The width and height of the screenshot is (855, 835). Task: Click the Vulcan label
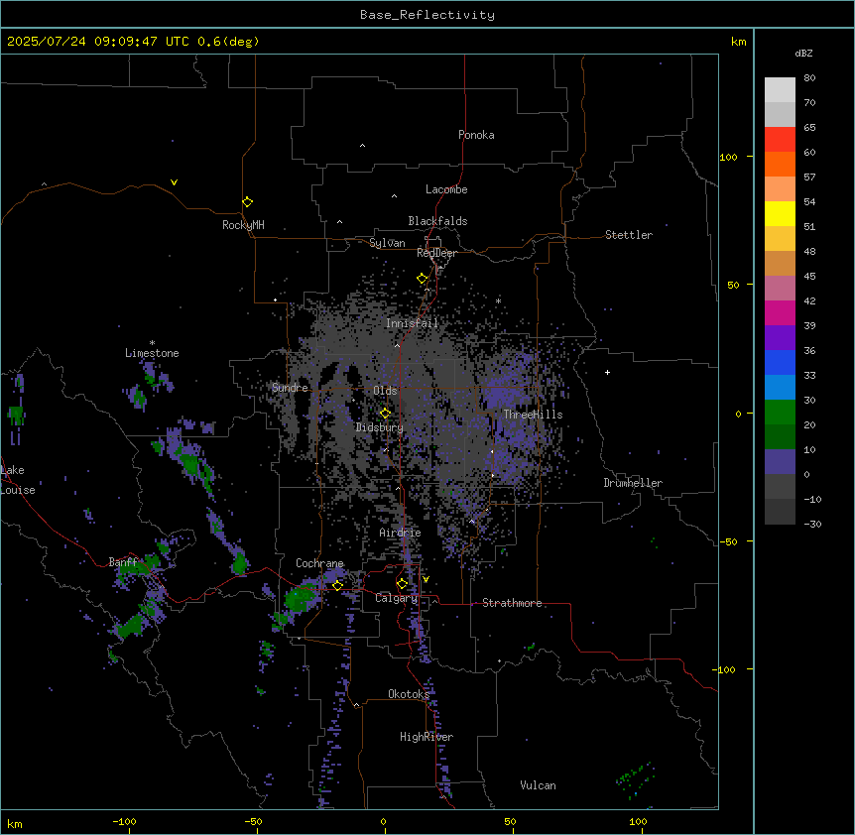tap(539, 785)
